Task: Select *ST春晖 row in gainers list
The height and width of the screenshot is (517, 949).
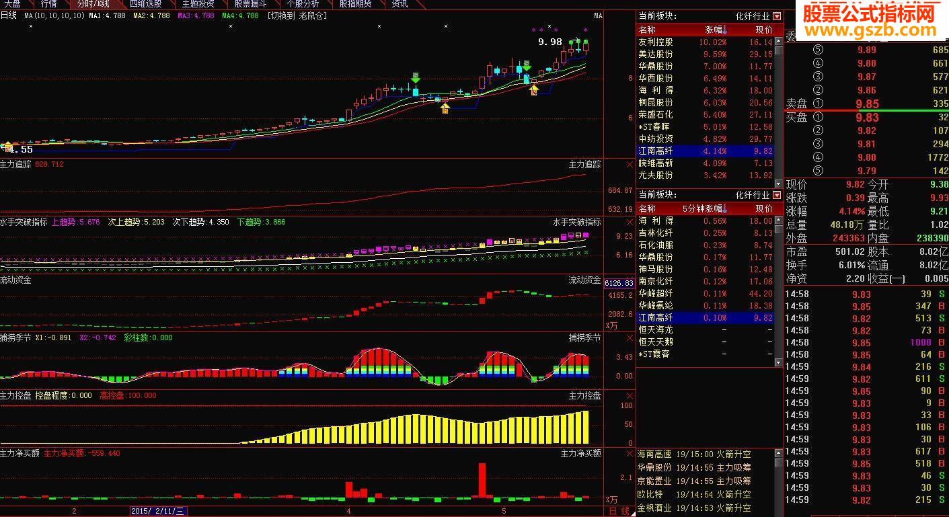Action: point(705,126)
